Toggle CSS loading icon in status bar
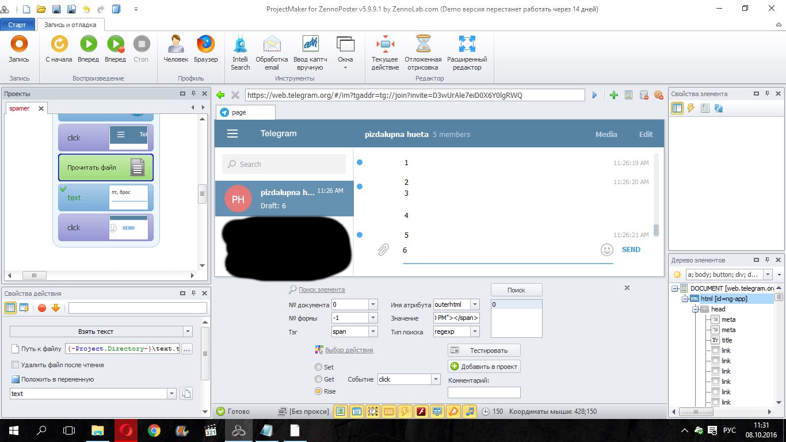 (389, 411)
